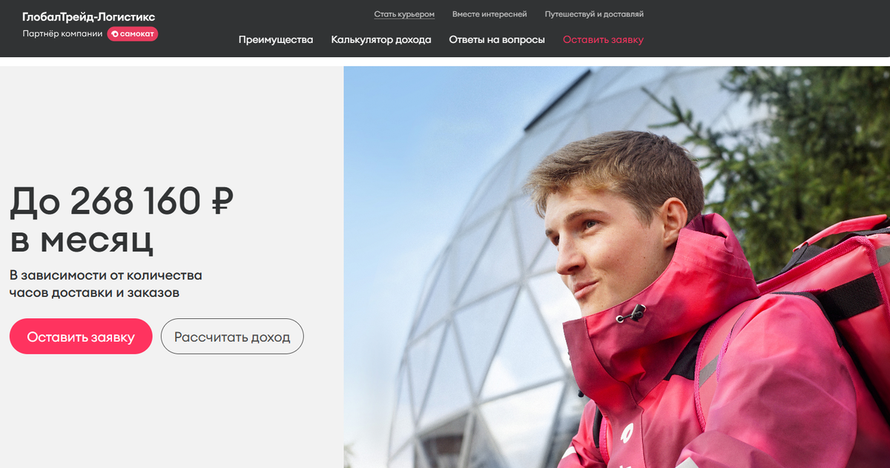Click the До 268 160 ₽ headline
Screen dimensions: 890x468
pos(122,201)
